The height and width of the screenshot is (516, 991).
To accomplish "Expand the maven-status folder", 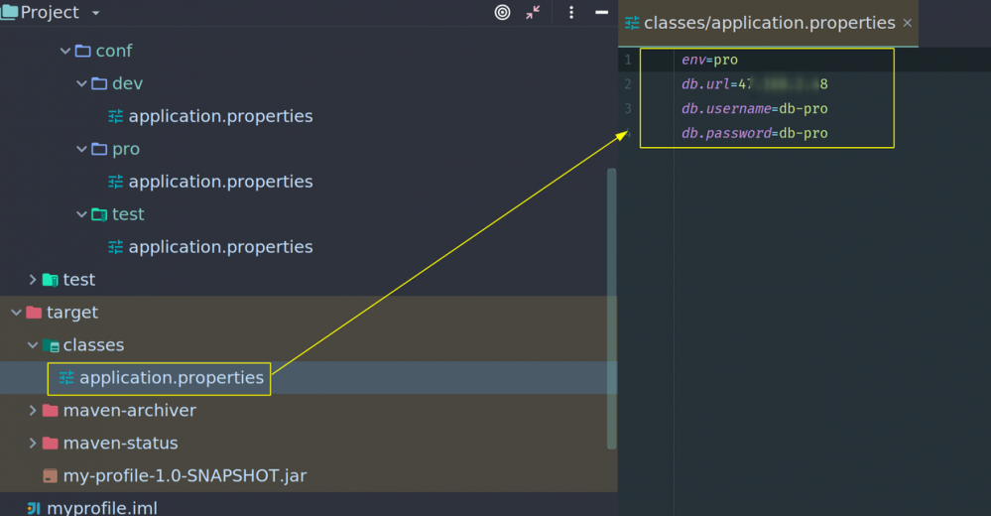I will tap(33, 444).
